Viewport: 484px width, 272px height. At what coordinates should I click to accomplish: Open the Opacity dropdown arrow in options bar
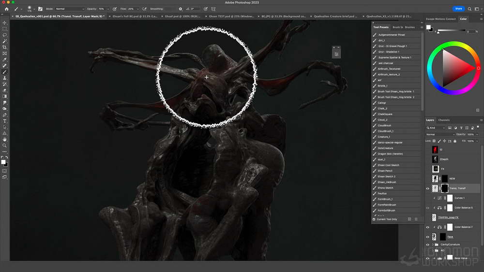[108, 9]
